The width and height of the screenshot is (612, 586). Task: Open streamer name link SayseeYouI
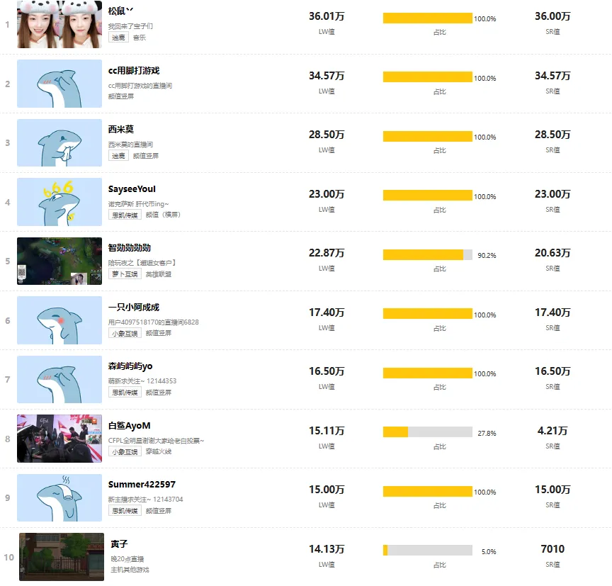click(x=132, y=189)
